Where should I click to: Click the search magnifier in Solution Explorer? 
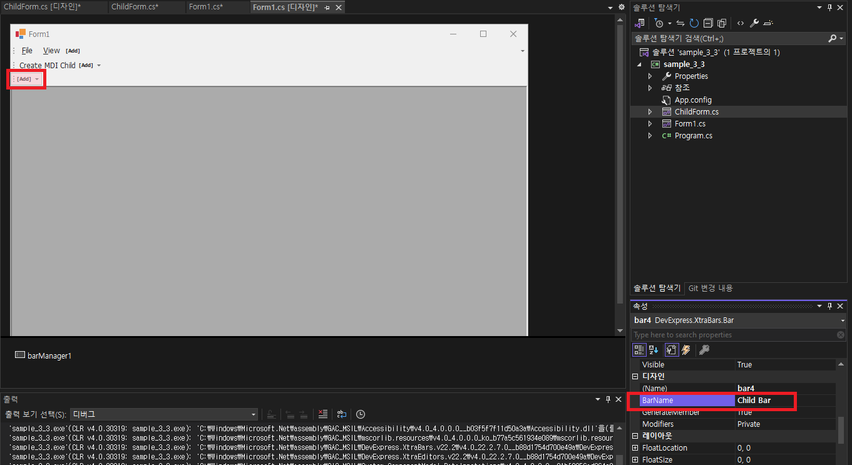(832, 38)
